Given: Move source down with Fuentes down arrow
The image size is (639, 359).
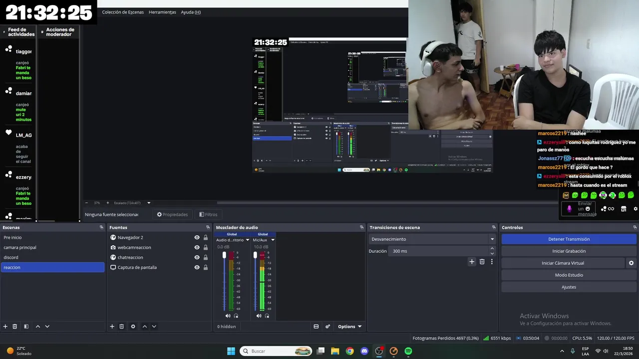Looking at the screenshot, I should point(154,327).
